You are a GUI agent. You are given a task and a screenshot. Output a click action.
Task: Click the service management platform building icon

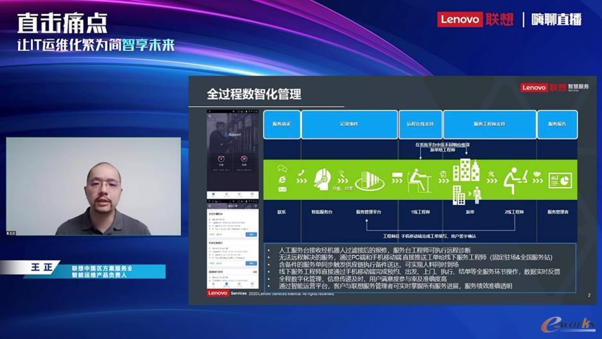point(369,180)
